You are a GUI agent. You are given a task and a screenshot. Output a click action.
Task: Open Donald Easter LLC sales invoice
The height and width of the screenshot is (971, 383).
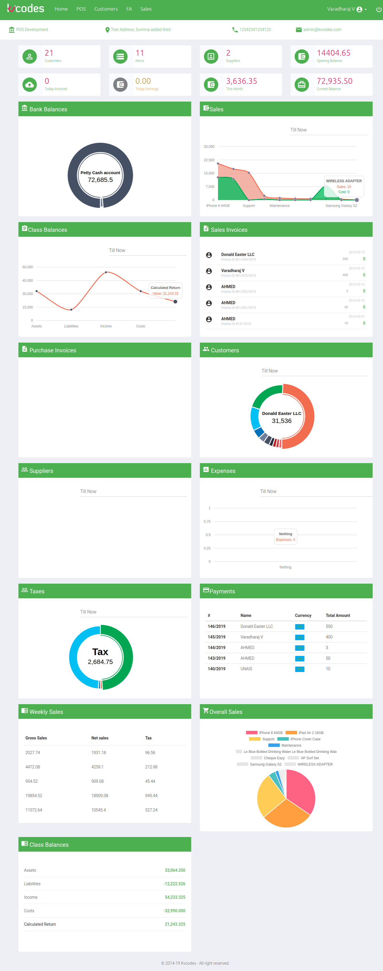coord(237,255)
